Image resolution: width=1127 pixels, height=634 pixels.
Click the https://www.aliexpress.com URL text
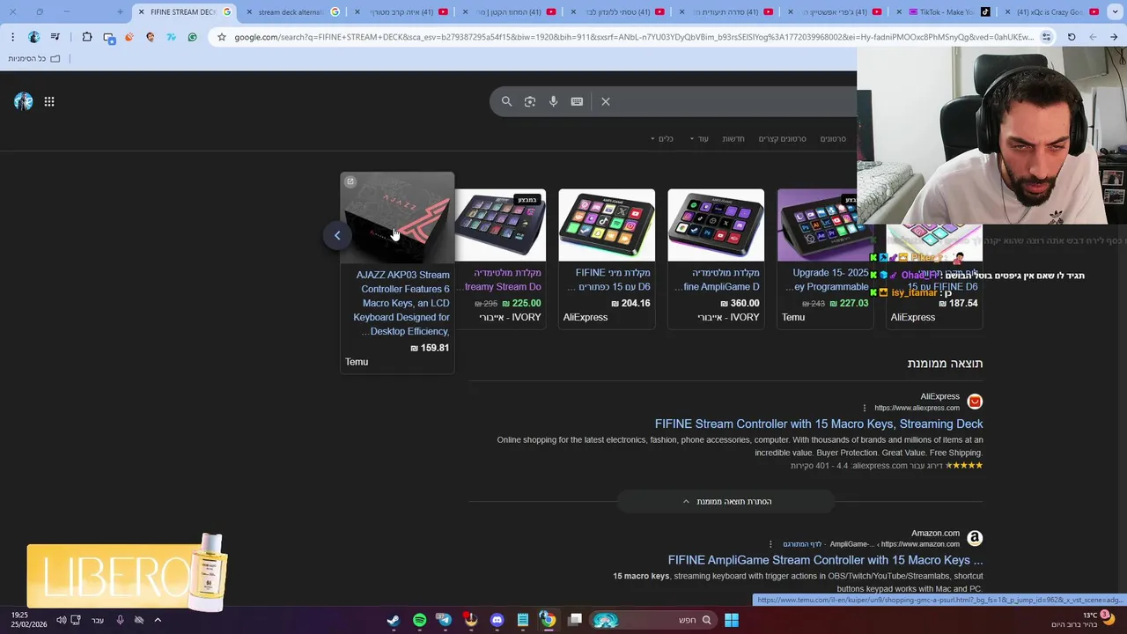pyautogui.click(x=917, y=408)
